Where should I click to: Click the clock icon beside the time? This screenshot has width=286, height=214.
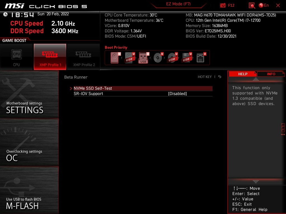tap(6, 14)
